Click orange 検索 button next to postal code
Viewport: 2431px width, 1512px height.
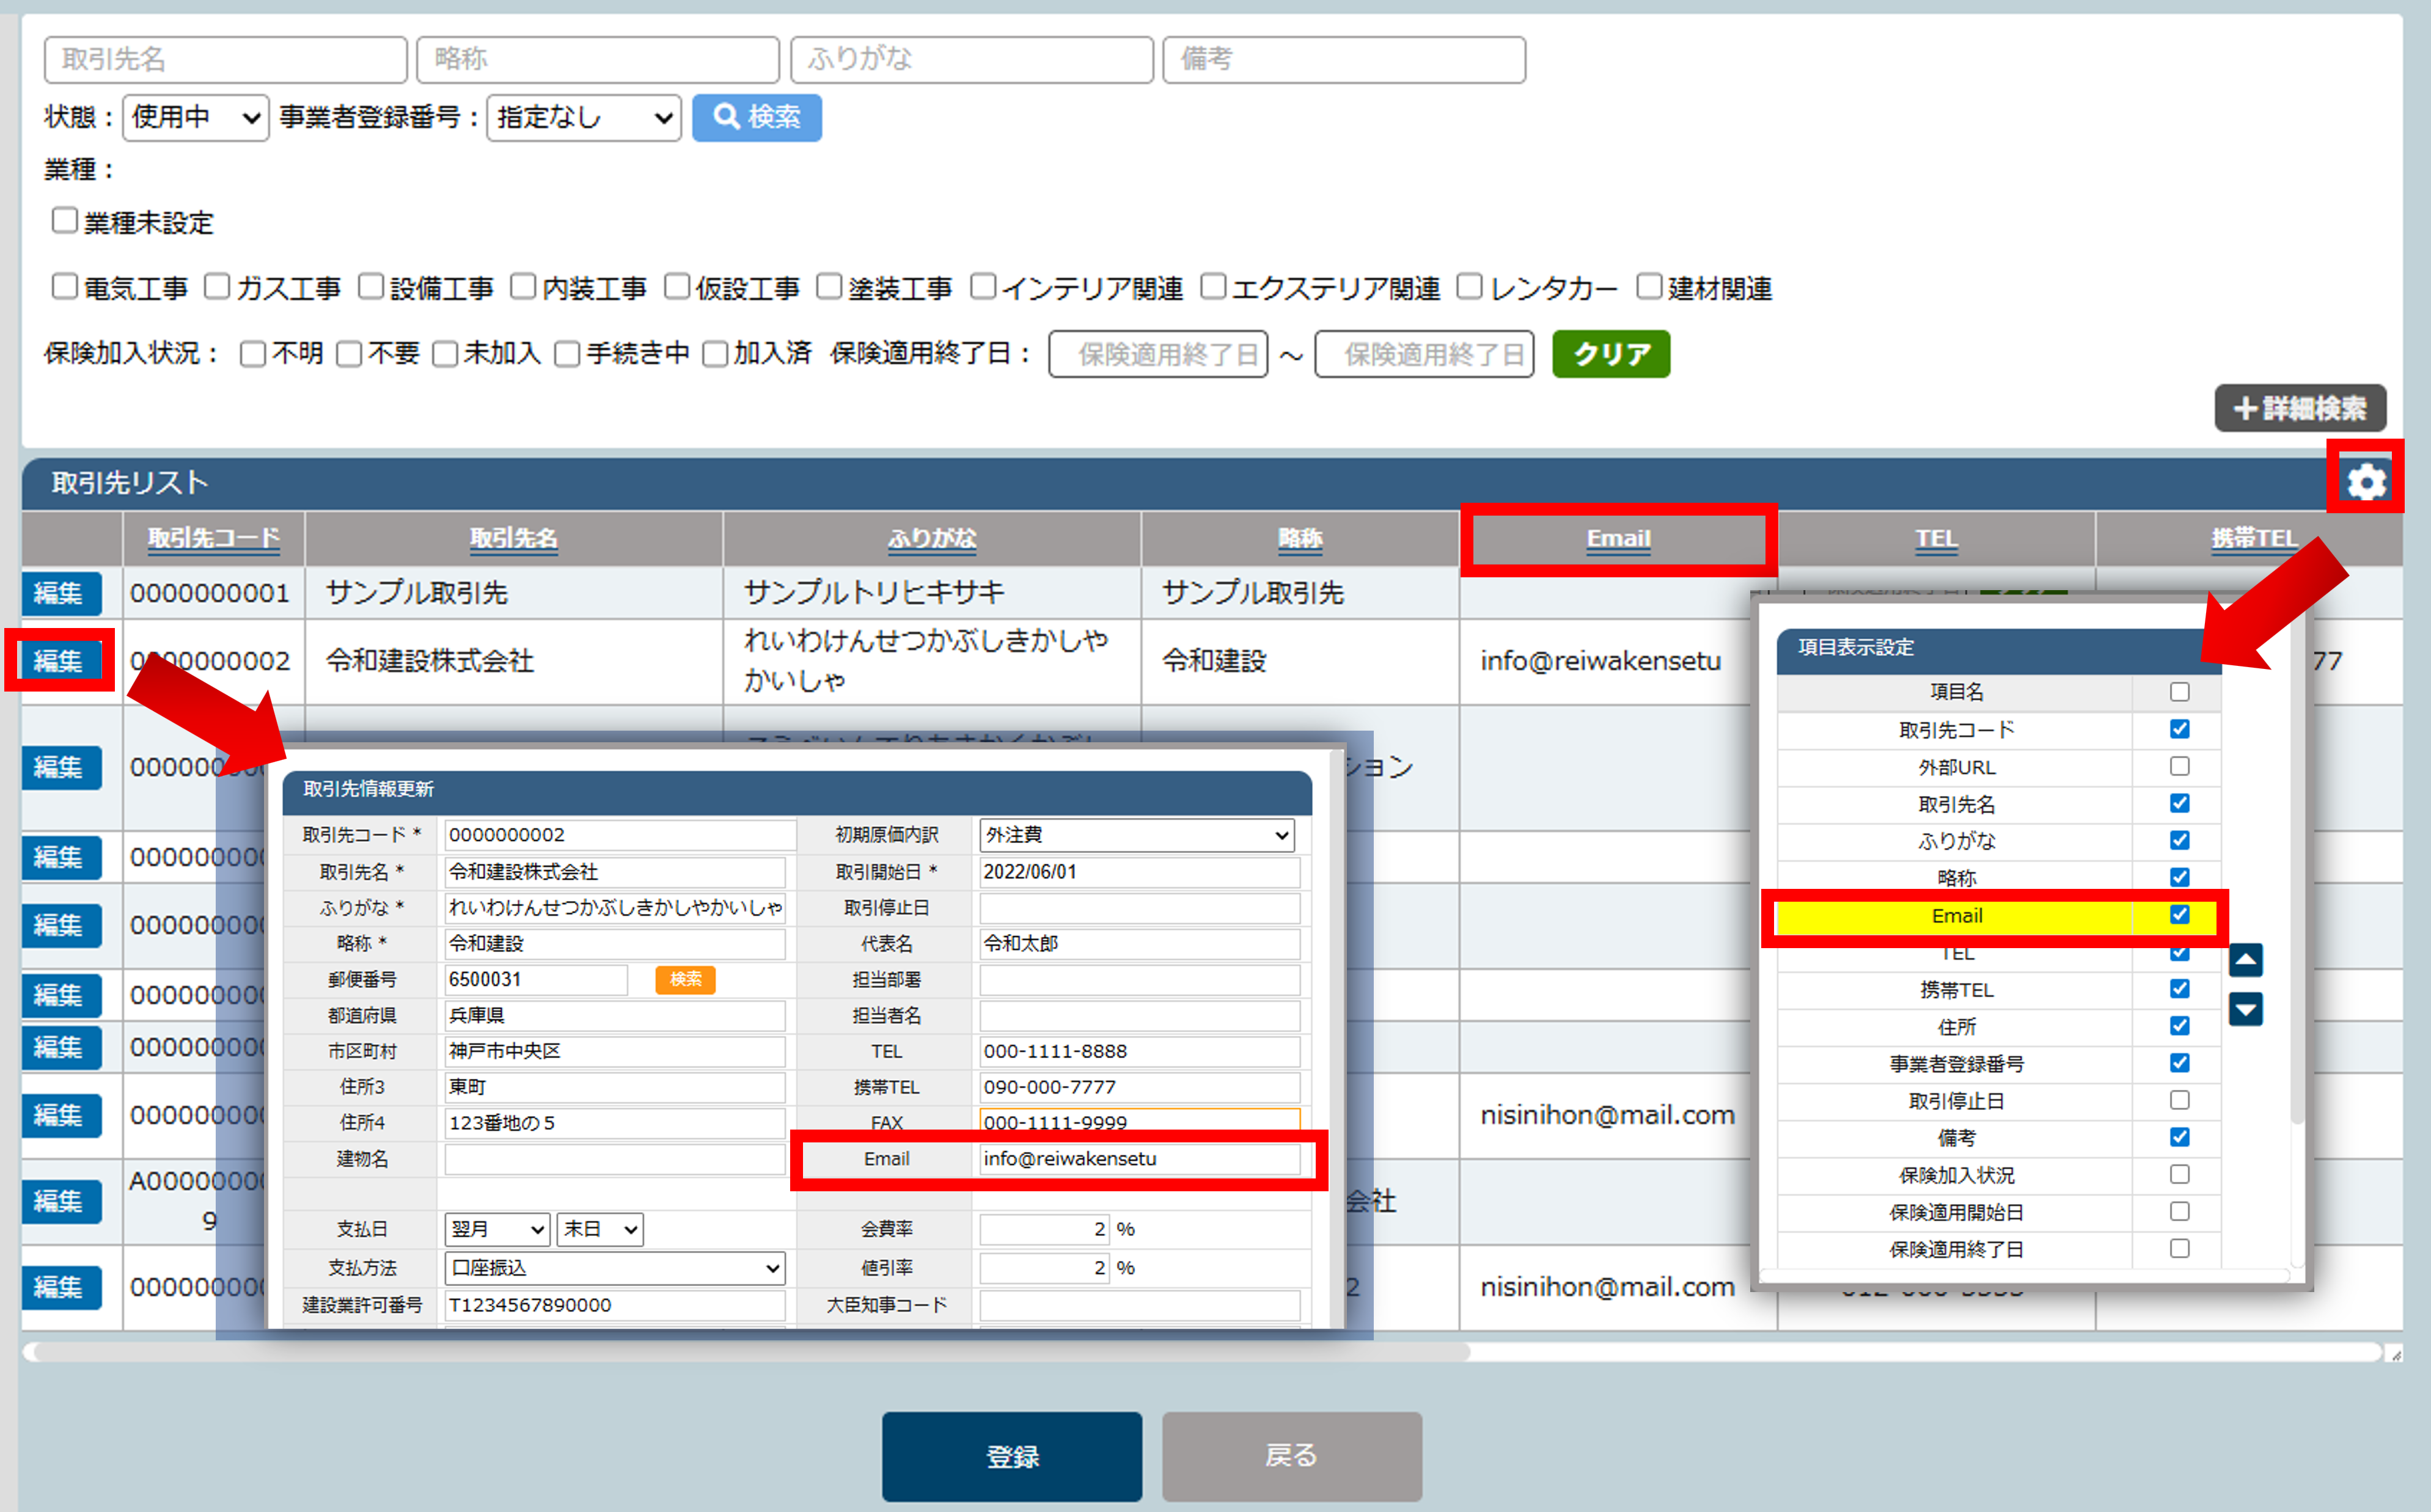pos(685,979)
